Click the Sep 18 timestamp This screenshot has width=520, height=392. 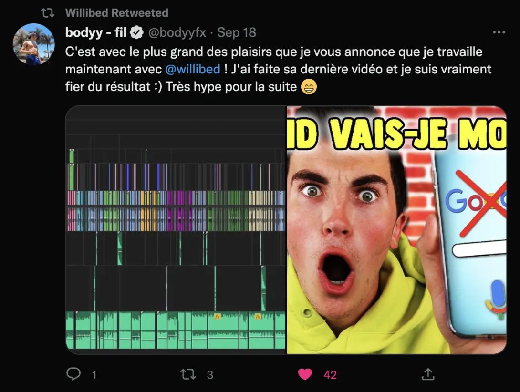[237, 32]
